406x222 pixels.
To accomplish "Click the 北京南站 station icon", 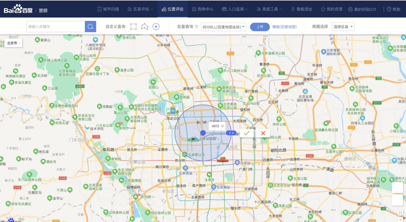I will tap(214, 187).
